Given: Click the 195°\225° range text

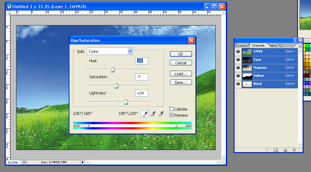Looking at the screenshot, I should coord(128,114).
